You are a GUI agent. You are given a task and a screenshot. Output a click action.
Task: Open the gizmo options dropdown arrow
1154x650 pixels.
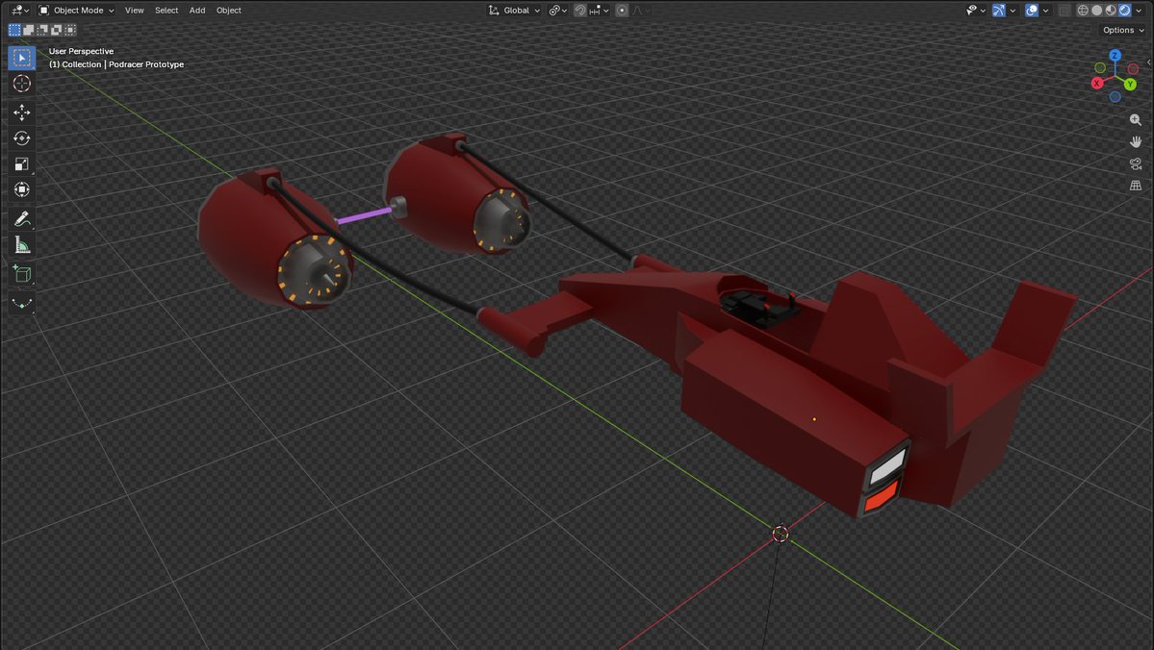click(x=1013, y=11)
